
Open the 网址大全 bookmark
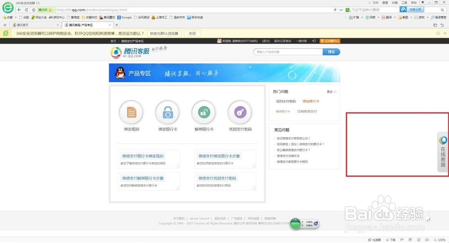click(x=39, y=18)
